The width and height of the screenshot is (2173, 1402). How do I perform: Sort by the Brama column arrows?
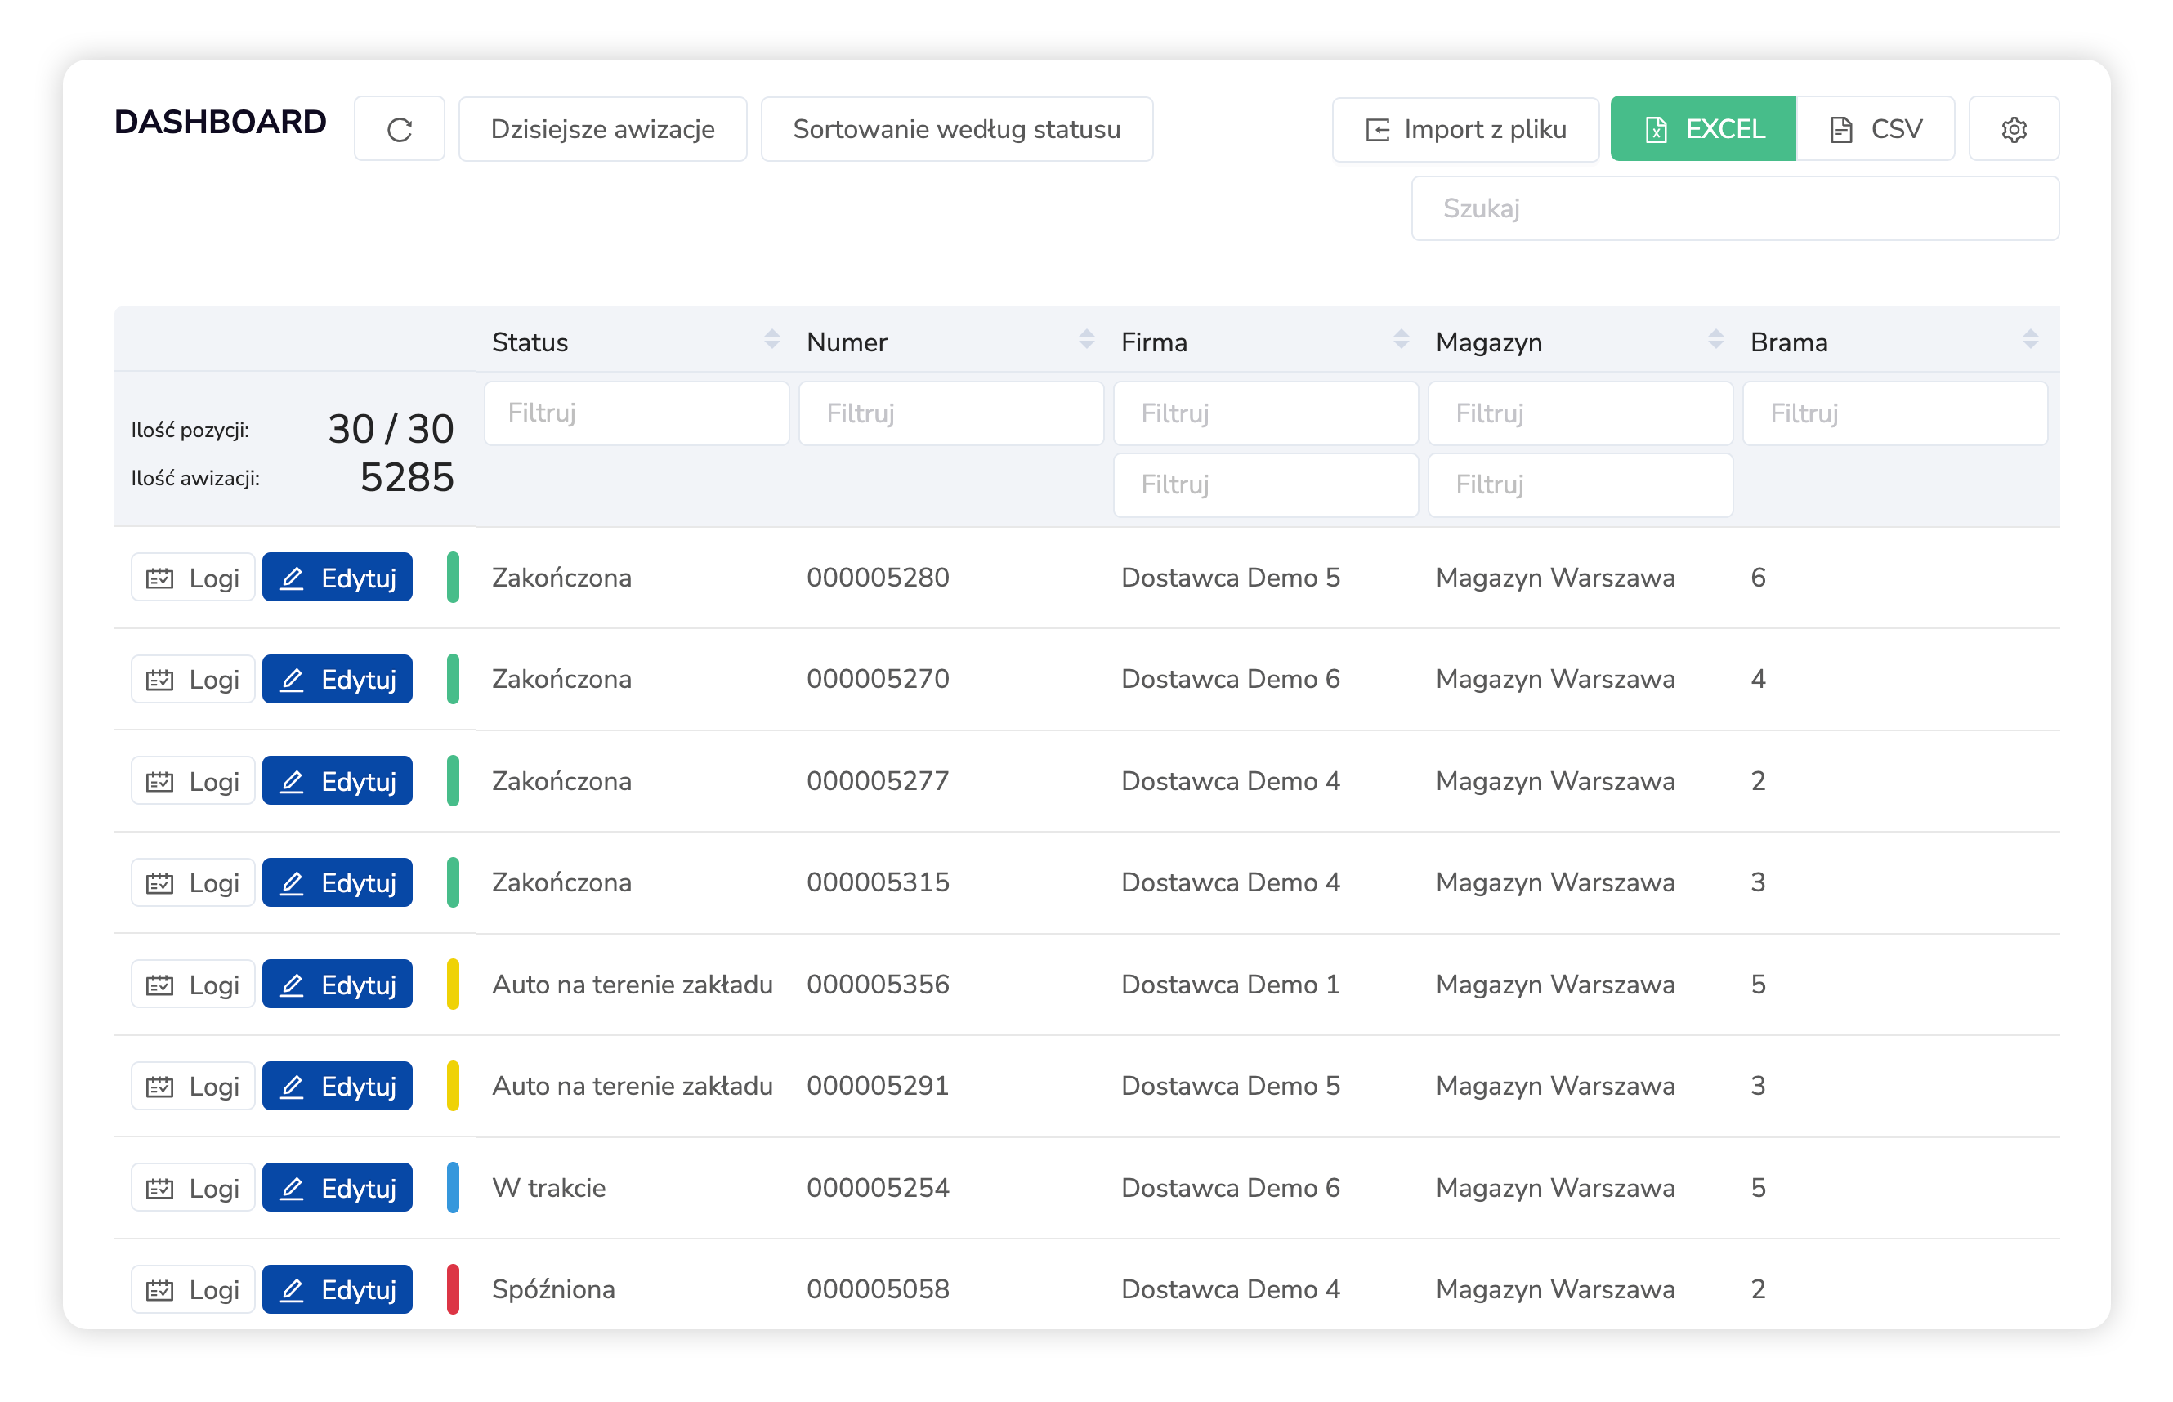(x=2029, y=340)
